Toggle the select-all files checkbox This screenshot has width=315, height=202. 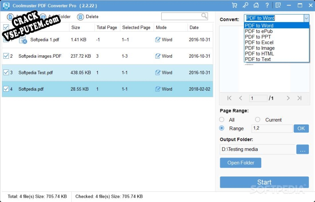point(6,27)
